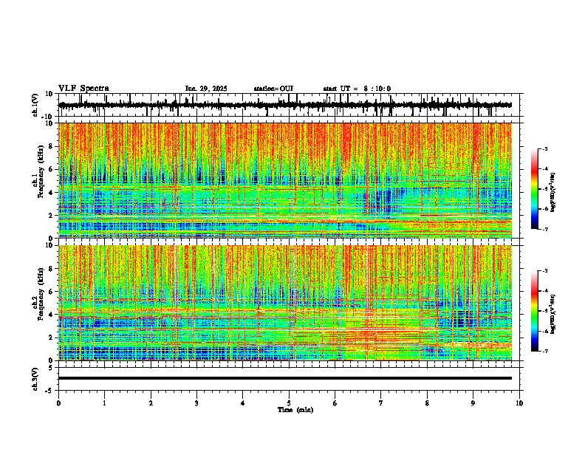
Task: Select the date "Jan. 29, 2025"
Action: point(206,89)
